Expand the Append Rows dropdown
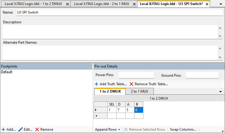The height and width of the screenshot is (133, 225). [x=119, y=129]
